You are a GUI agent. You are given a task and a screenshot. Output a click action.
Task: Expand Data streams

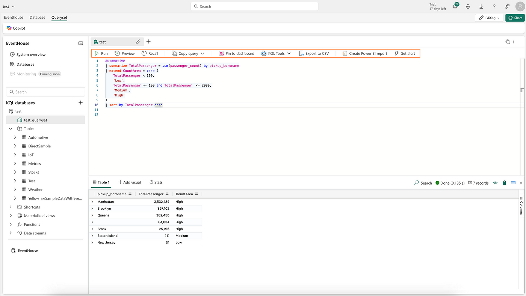[x=11, y=233]
